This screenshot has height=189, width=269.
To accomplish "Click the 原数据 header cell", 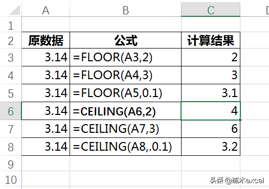I will [x=46, y=40].
